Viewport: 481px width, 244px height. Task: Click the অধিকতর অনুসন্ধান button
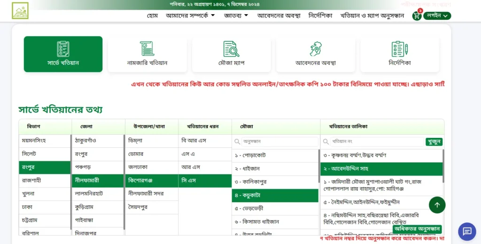417,229
